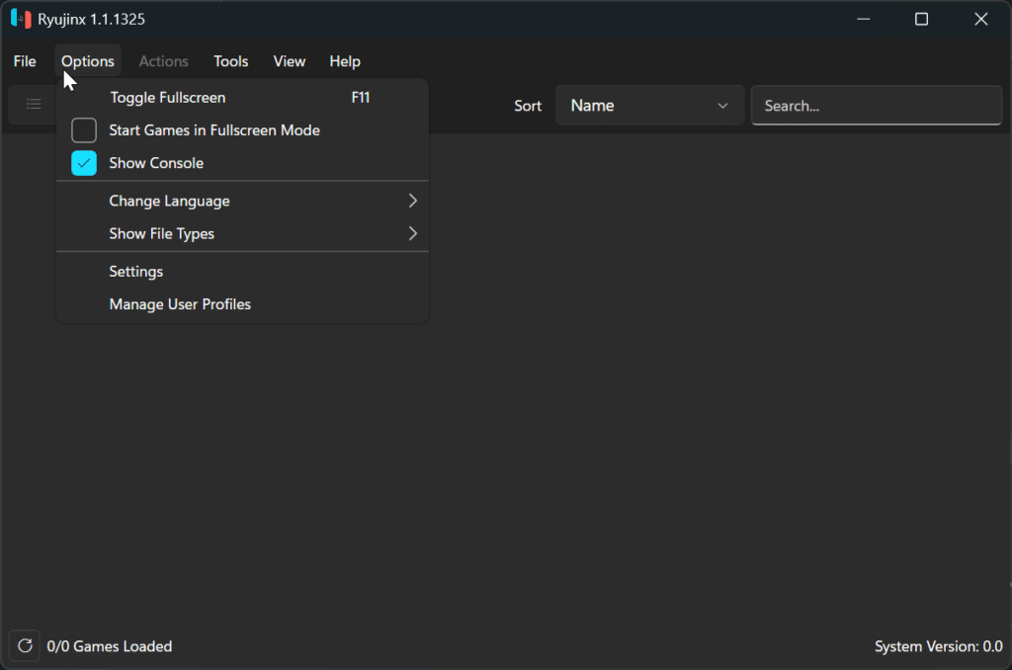This screenshot has width=1012, height=670.
Task: Focus the Search input field
Action: [x=877, y=105]
